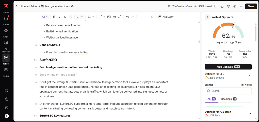Open the Home sidebar item
The image size is (259, 122).
tap(6, 12)
